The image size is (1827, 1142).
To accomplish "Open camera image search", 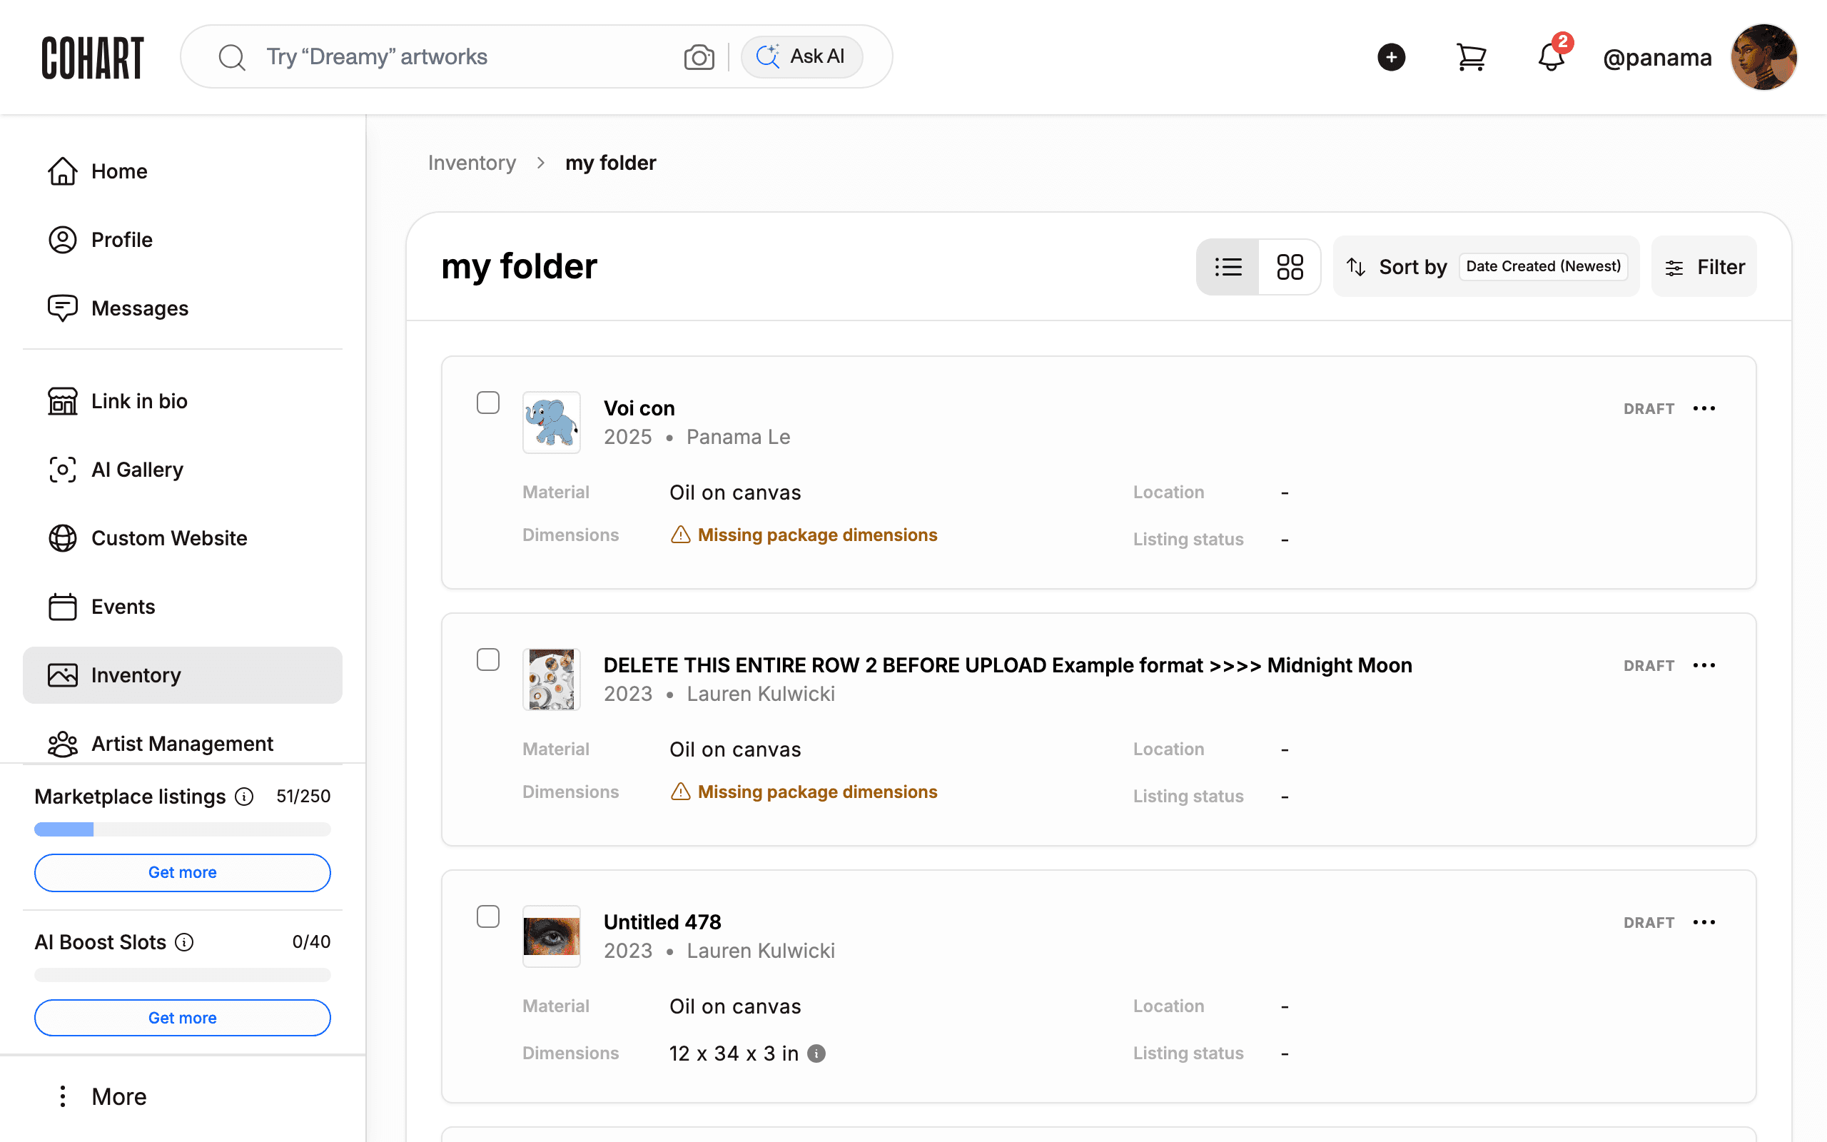I will click(x=699, y=56).
